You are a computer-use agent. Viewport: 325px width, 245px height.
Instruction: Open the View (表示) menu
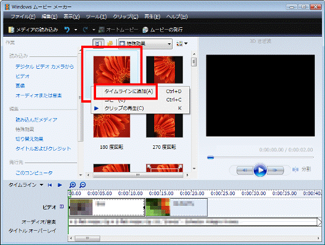click(x=72, y=17)
